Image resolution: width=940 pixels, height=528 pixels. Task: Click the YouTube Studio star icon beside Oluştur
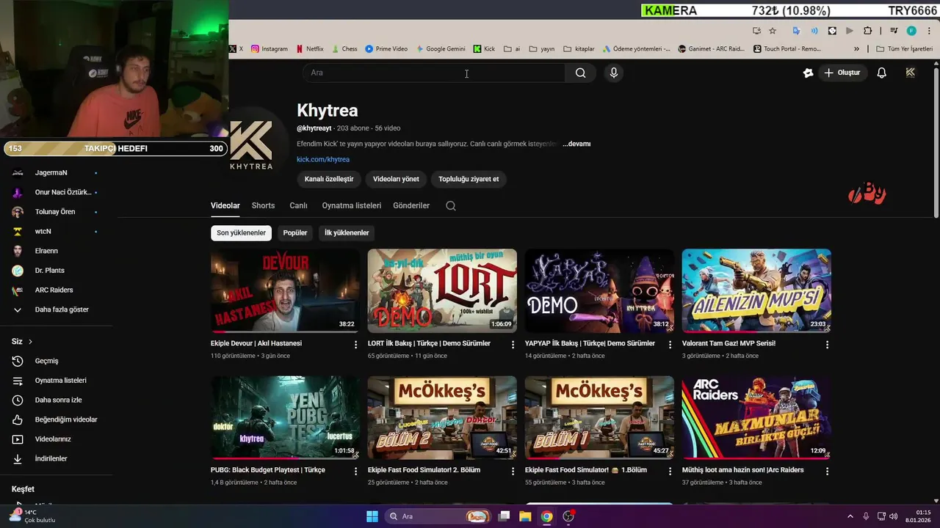(x=809, y=73)
